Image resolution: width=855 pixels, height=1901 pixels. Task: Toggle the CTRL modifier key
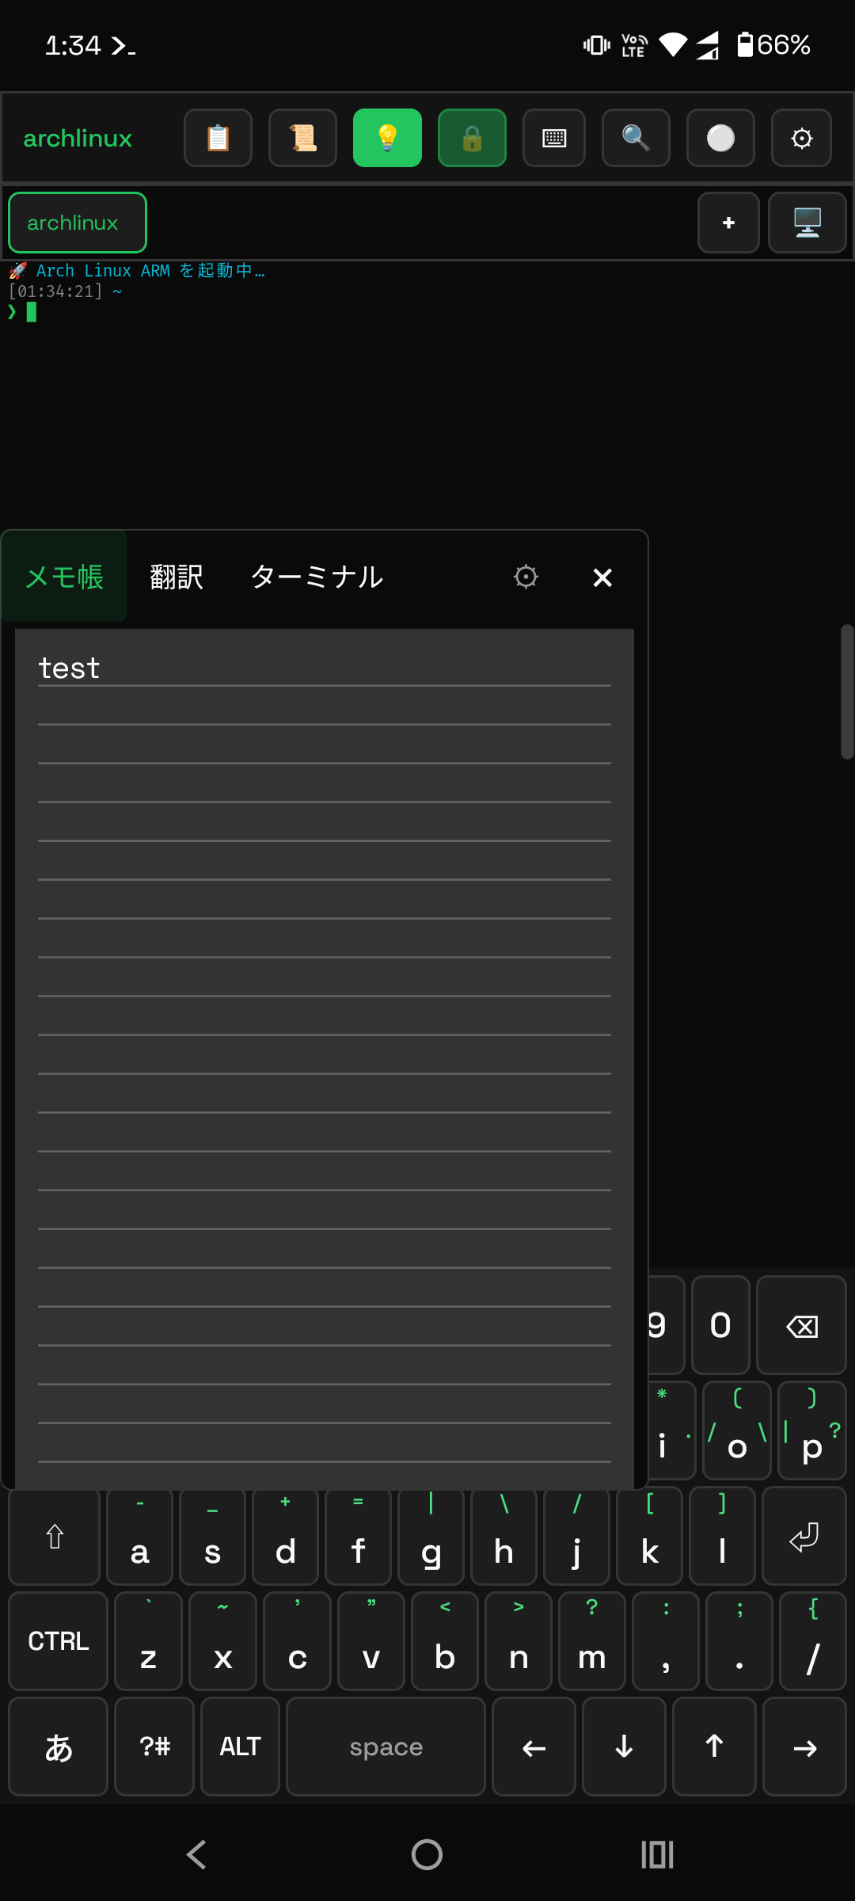[58, 1641]
